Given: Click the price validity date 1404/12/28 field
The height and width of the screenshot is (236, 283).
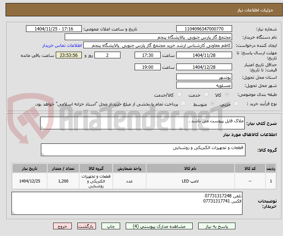Looking at the screenshot, I should pos(204,67).
